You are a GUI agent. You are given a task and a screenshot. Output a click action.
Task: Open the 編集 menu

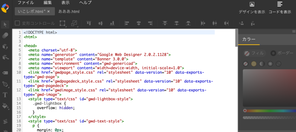48,2
